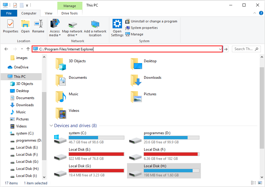The image size is (265, 187).
Task: Switch to Details view using status bar icon
Action: pyautogui.click(x=253, y=183)
